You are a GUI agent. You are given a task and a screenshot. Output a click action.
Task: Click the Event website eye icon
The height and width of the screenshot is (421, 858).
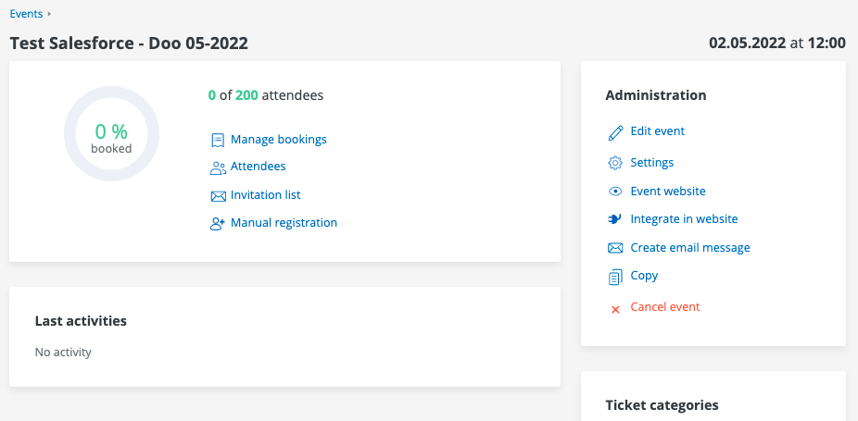(615, 192)
